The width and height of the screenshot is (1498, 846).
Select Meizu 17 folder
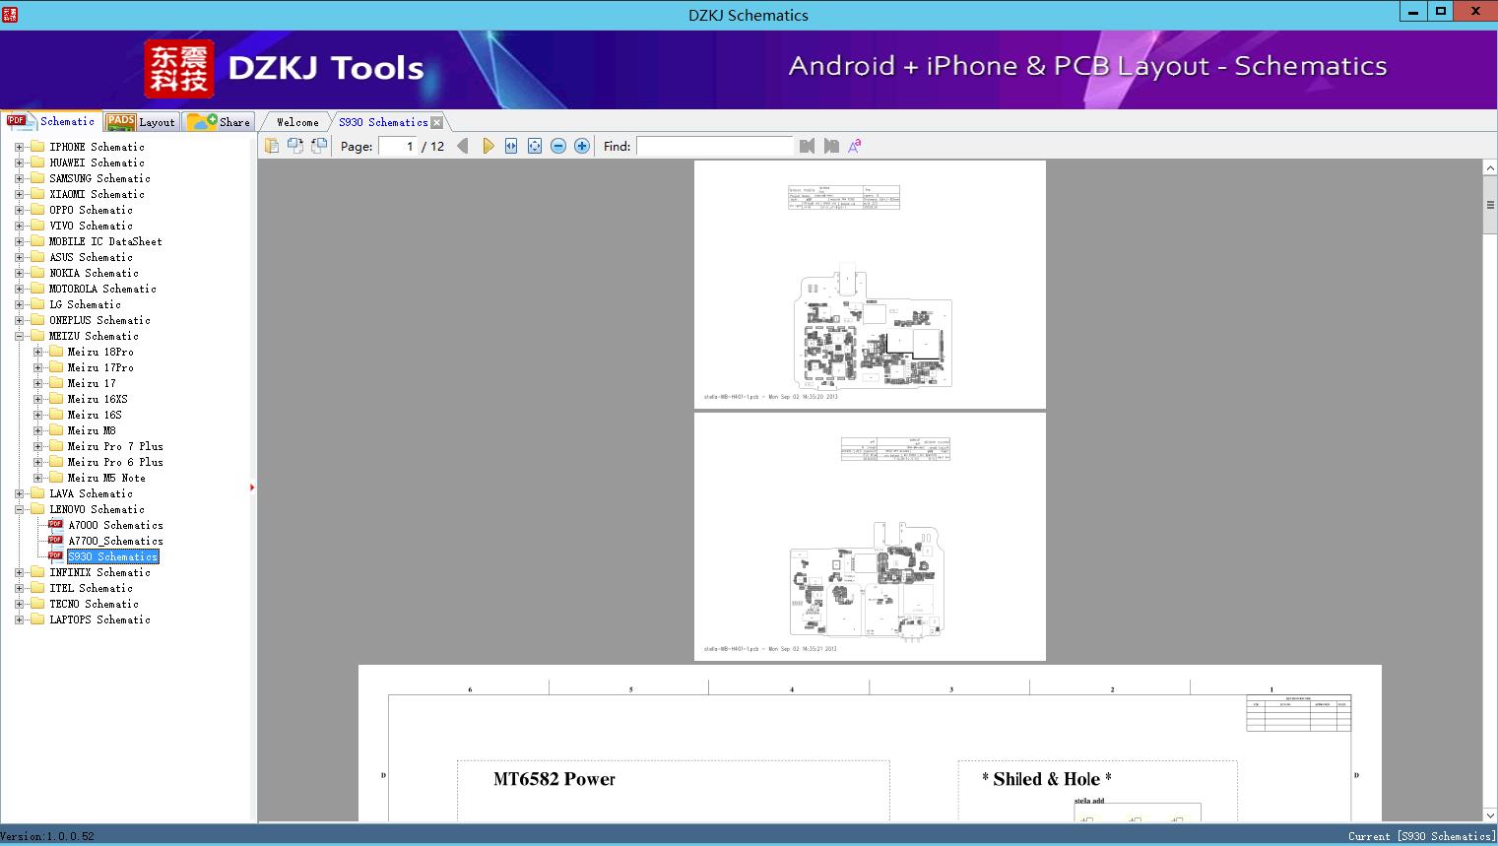click(x=92, y=383)
